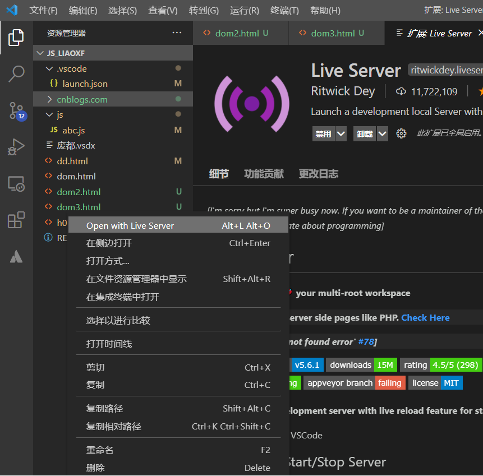
Task: Open dom3.html in the explorer tree
Action: pos(113,207)
